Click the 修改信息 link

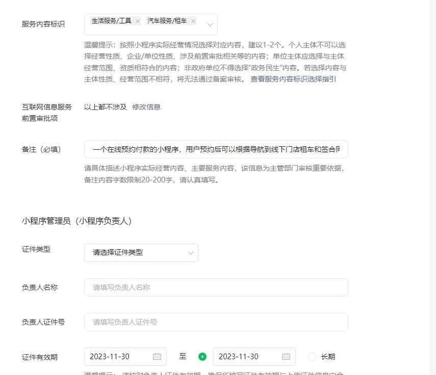tap(147, 107)
